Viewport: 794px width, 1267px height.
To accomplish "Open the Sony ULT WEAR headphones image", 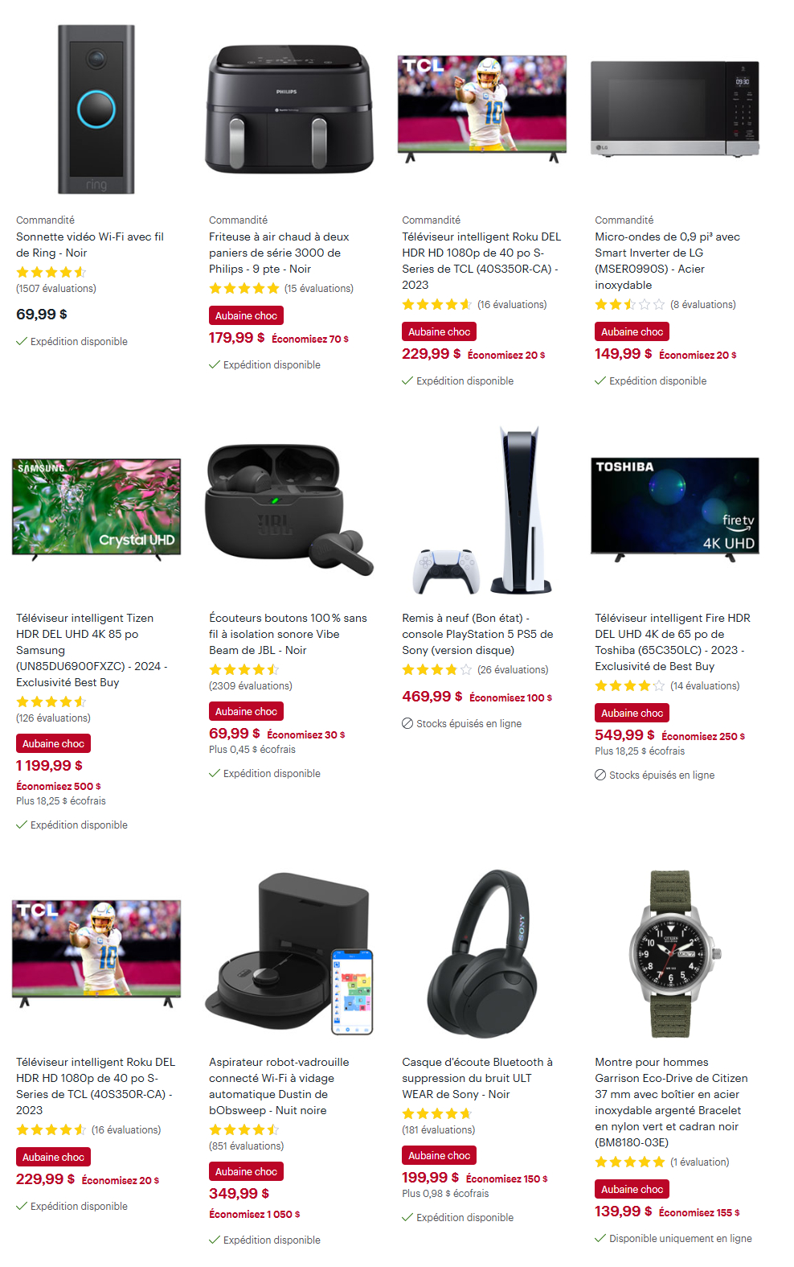I will [x=482, y=953].
